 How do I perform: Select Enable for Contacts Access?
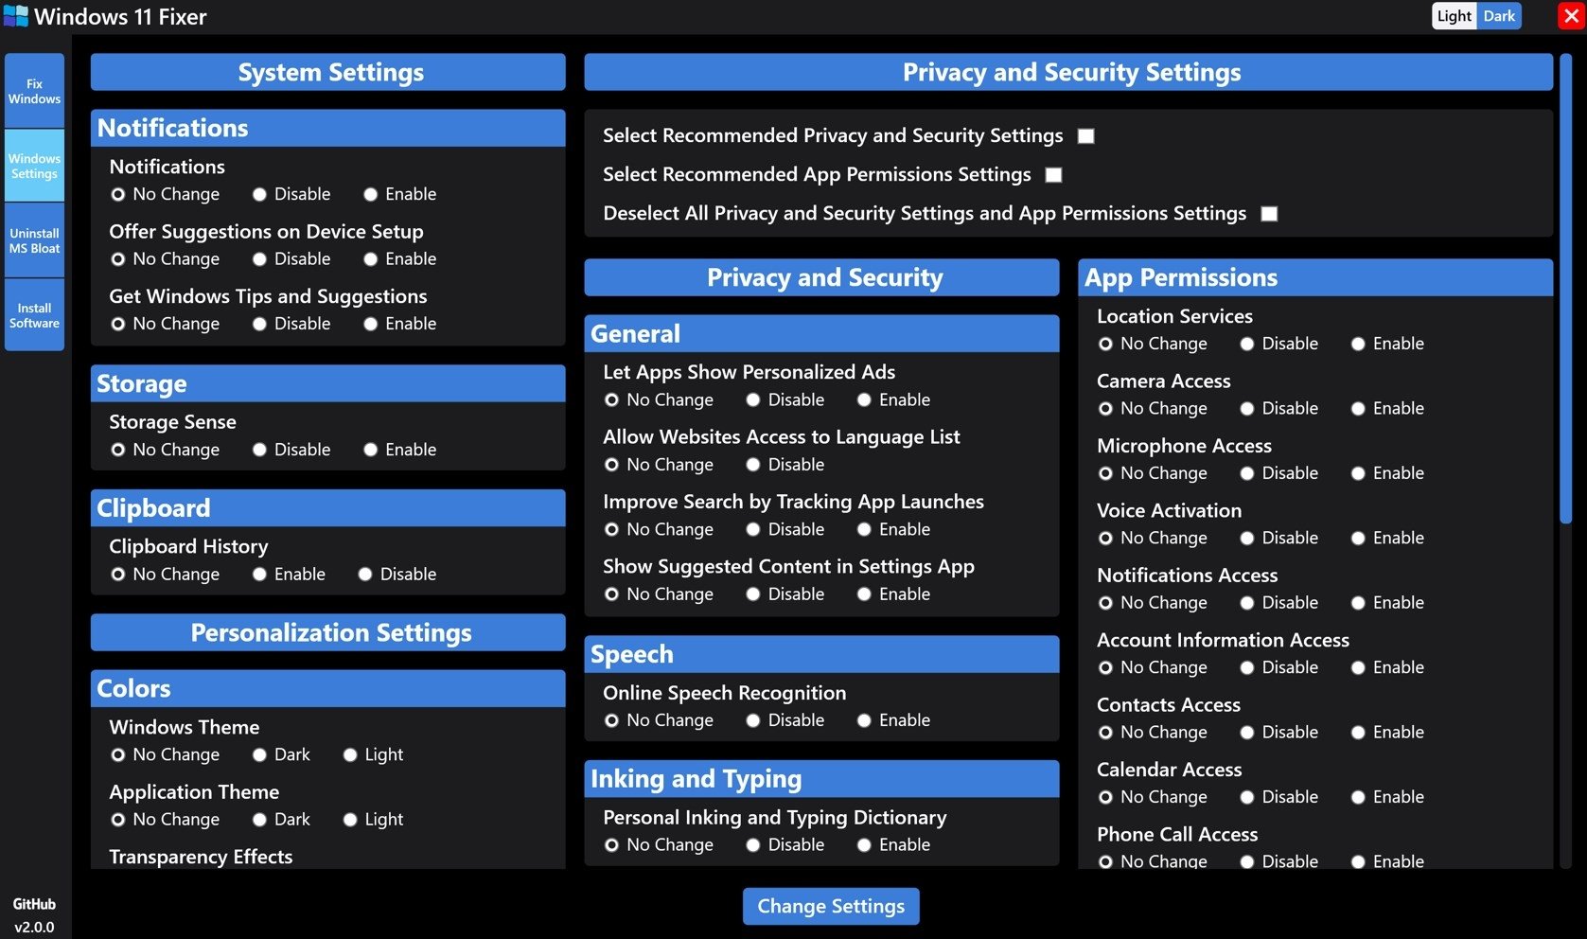click(x=1358, y=733)
